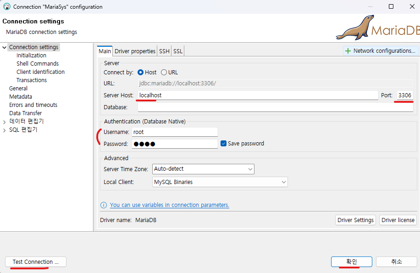
Task: Open the Server Time Zone dropdown
Action: pos(203,169)
